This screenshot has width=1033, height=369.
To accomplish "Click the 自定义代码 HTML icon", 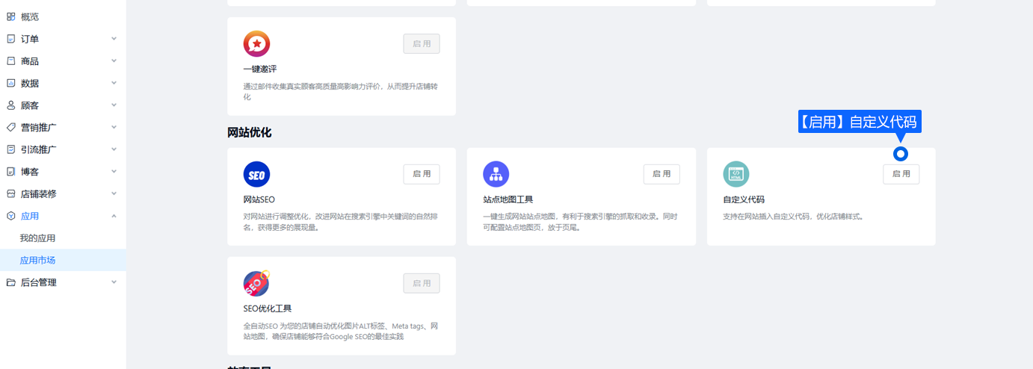I will pyautogui.click(x=736, y=175).
